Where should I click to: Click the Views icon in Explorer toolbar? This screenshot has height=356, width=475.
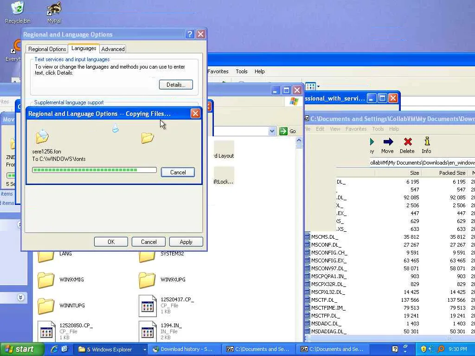[310, 87]
